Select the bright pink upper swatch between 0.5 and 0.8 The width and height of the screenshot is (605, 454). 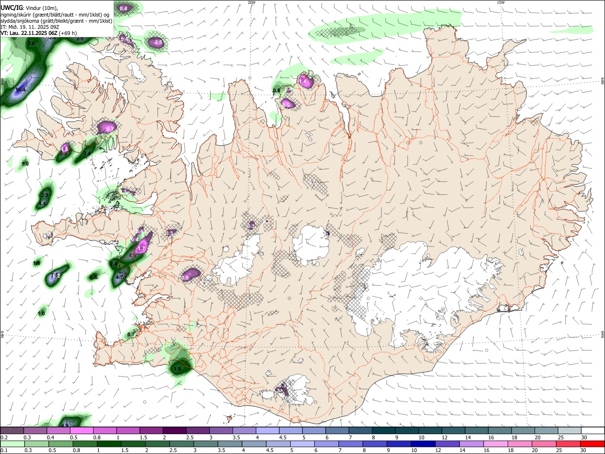tap(81, 431)
